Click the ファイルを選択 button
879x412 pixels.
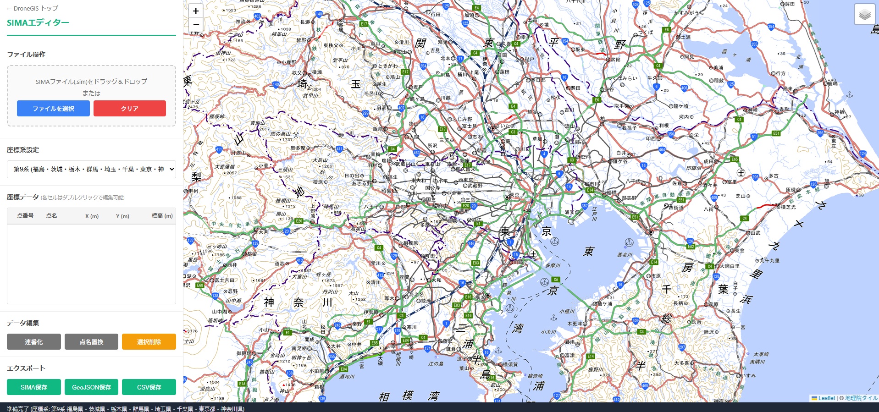click(x=53, y=109)
